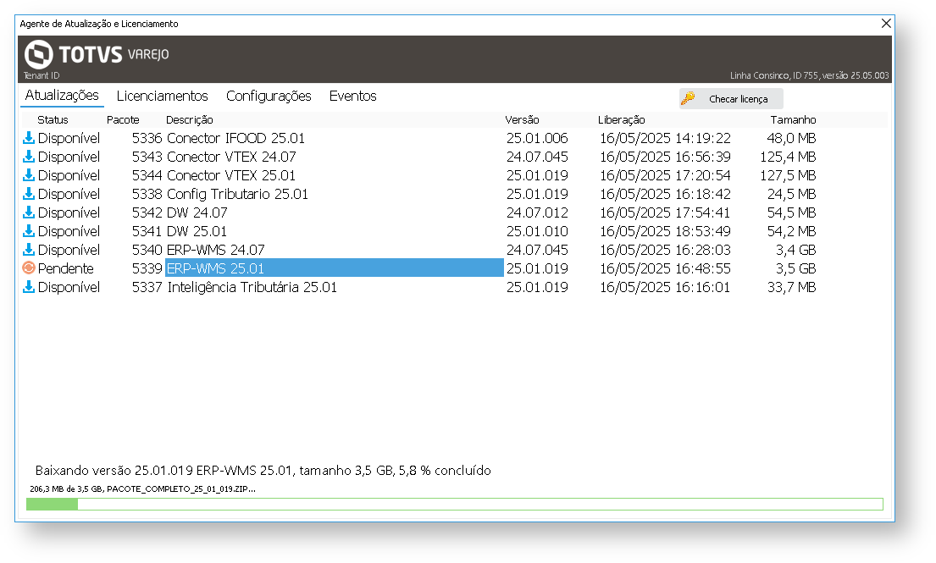Click download icon for Conector IFOOD 25.01

[28, 138]
